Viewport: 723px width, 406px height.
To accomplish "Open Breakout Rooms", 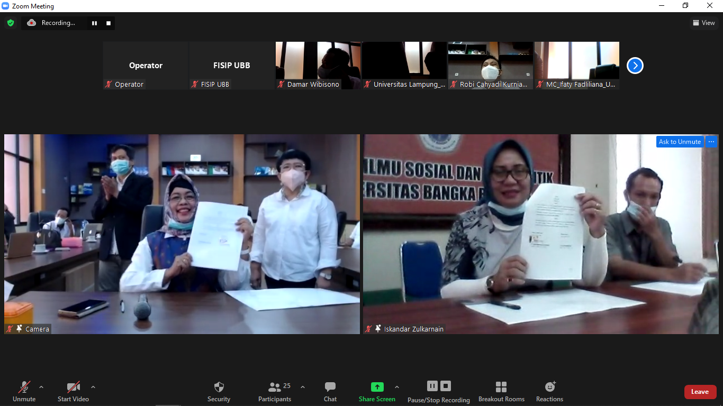I will tap(501, 387).
